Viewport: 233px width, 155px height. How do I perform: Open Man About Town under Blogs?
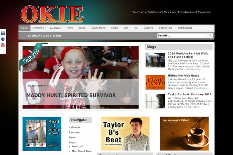point(82,151)
